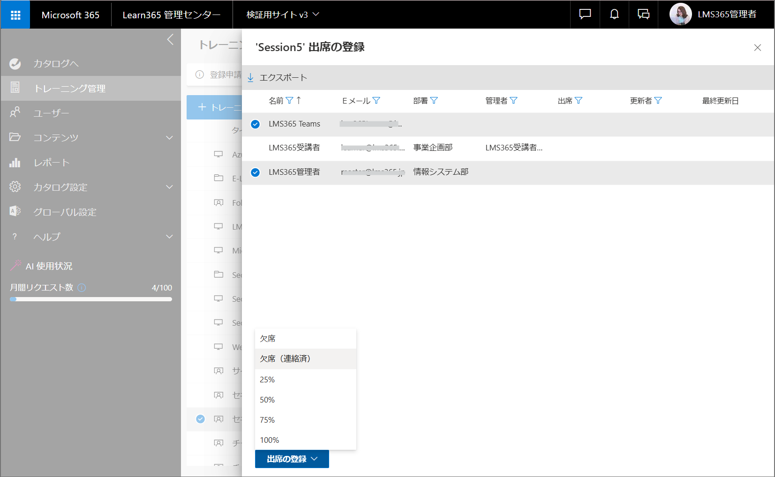The width and height of the screenshot is (775, 477).
Task: Click the エクスポート button
Action: 277,77
